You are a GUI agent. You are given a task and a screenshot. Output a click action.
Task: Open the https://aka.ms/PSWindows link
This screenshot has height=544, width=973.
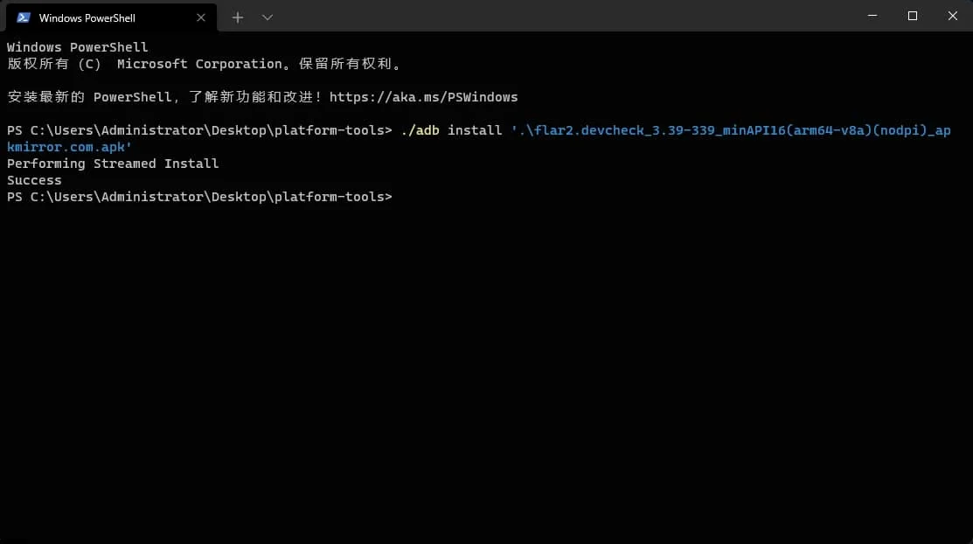point(423,97)
